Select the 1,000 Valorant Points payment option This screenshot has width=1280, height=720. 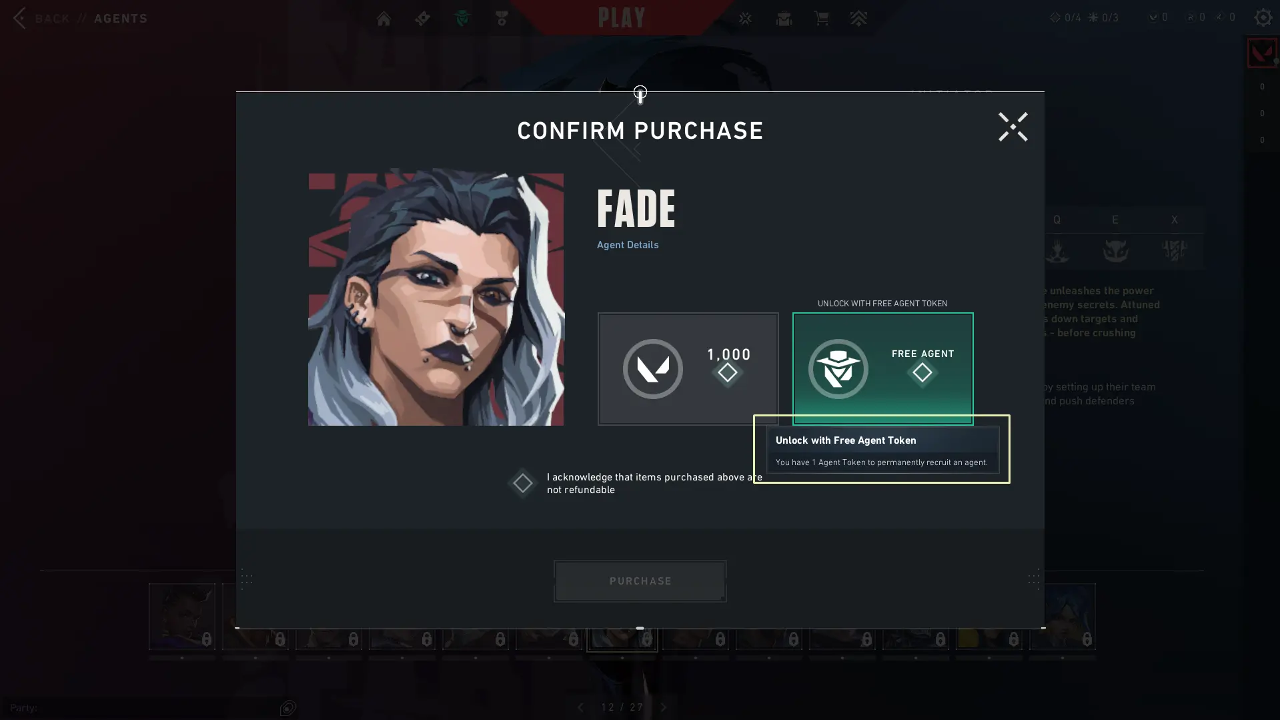point(688,368)
